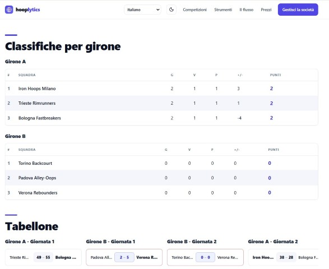Toggle dark mode with the moon icon
329x269 pixels.
click(172, 10)
